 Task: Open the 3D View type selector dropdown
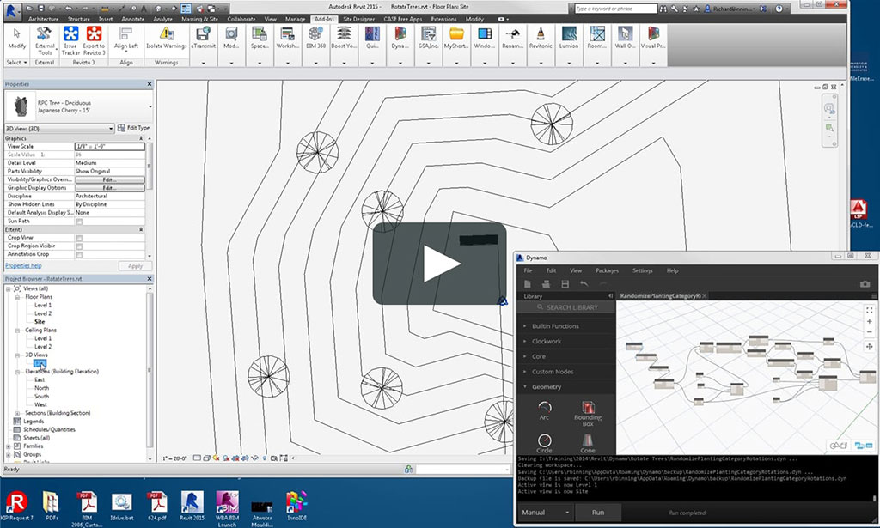coord(59,129)
